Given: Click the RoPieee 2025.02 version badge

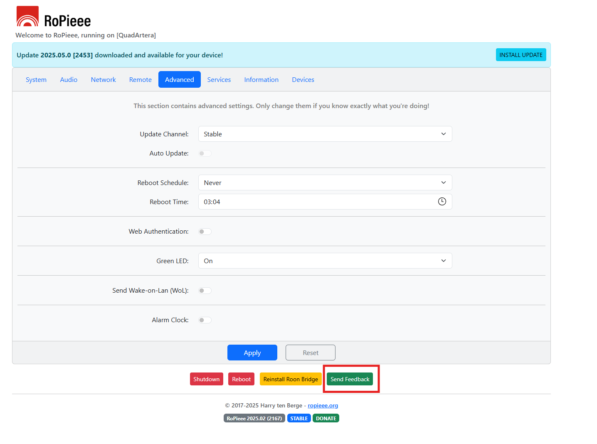Looking at the screenshot, I should [x=254, y=418].
